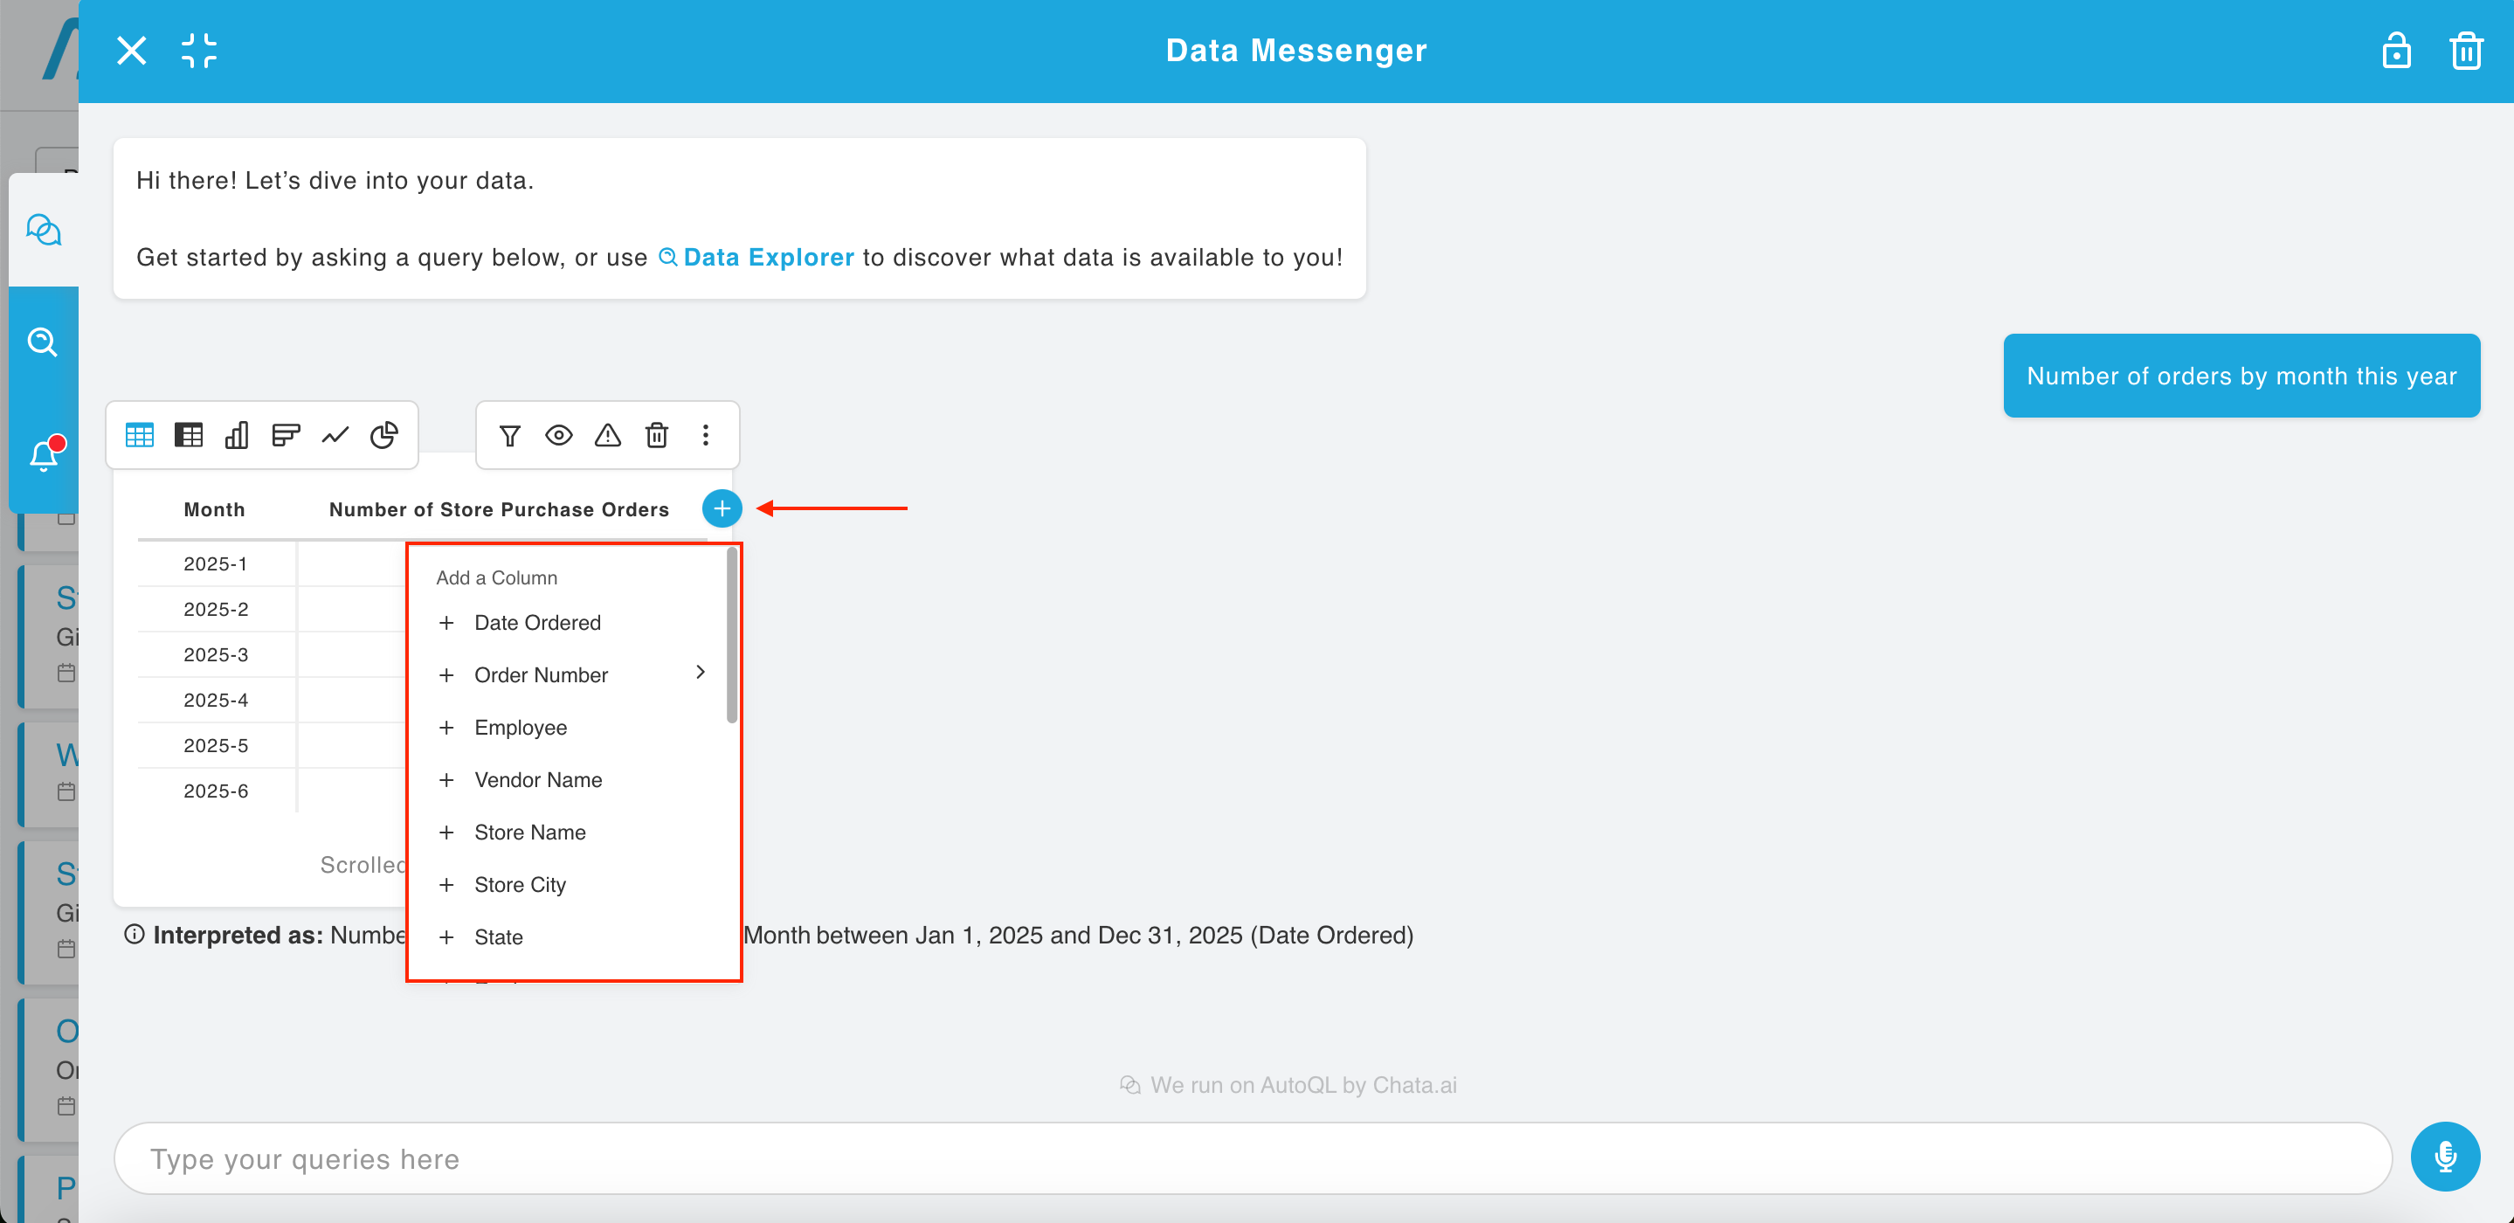The image size is (2514, 1223).
Task: Click the lock icon in header
Action: (2396, 51)
